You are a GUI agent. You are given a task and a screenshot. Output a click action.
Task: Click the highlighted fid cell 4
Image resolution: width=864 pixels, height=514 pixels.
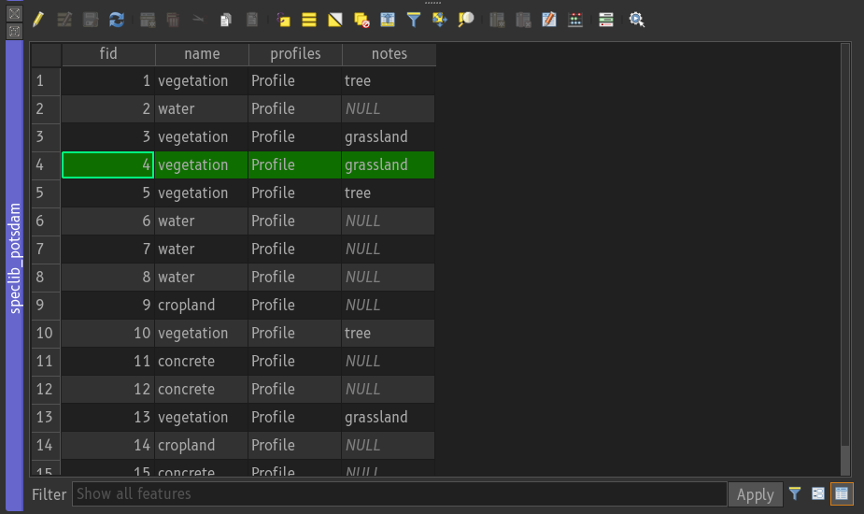(x=108, y=164)
